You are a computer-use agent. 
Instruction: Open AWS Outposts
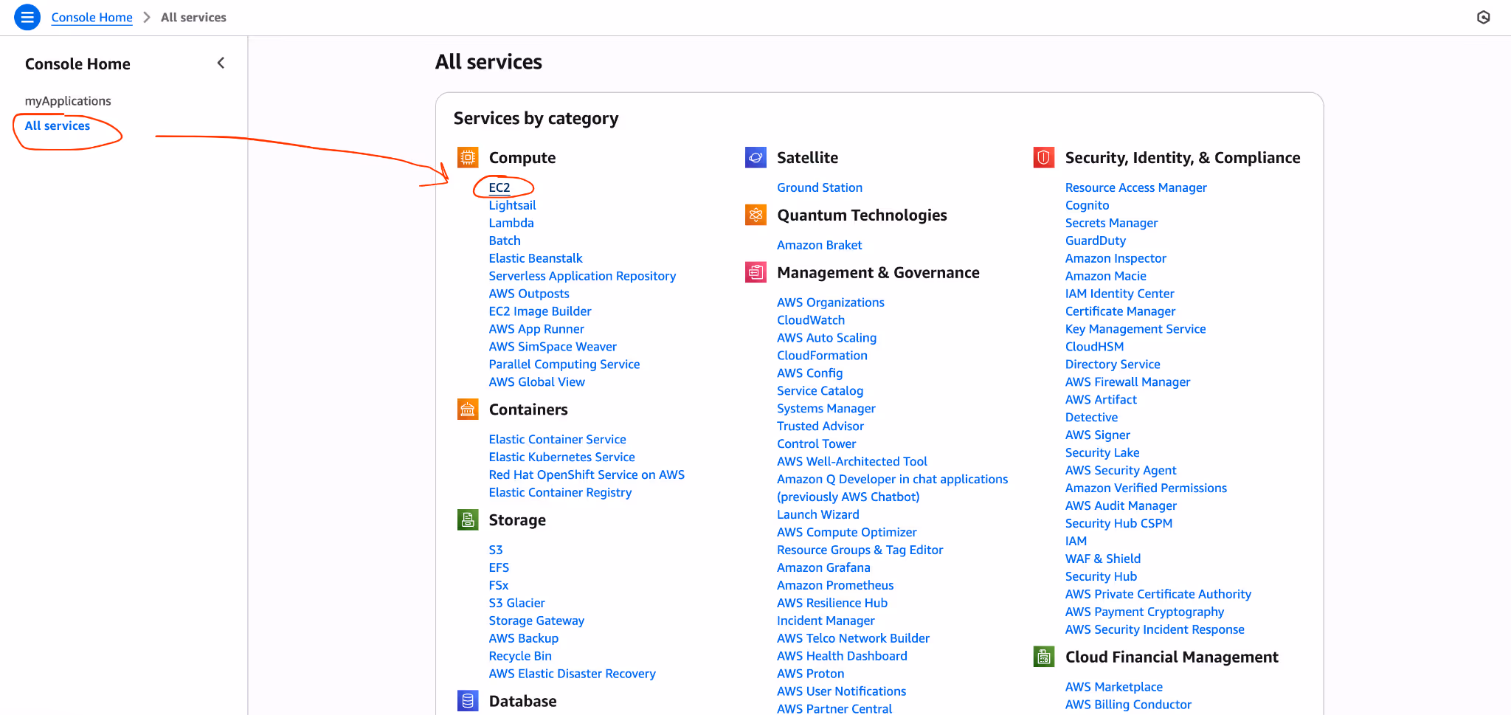[529, 294]
